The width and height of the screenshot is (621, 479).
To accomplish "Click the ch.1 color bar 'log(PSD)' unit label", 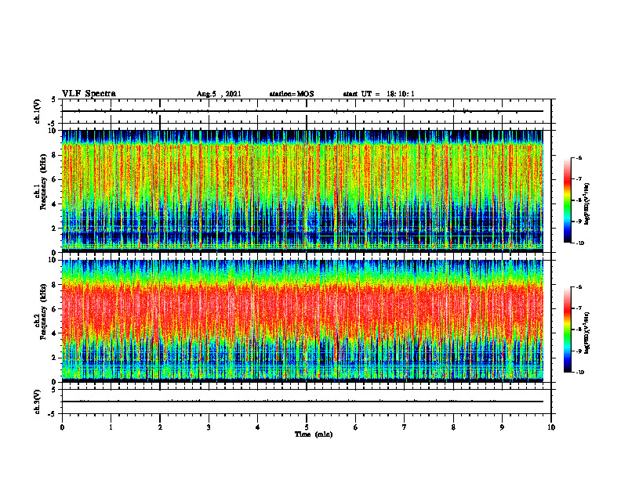I will point(587,204).
